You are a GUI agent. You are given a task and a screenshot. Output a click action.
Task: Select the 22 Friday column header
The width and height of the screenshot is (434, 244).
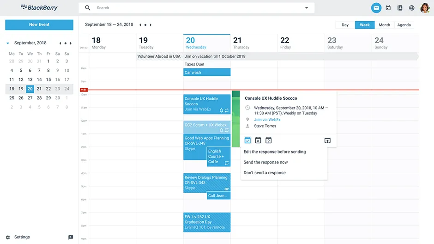point(301,43)
